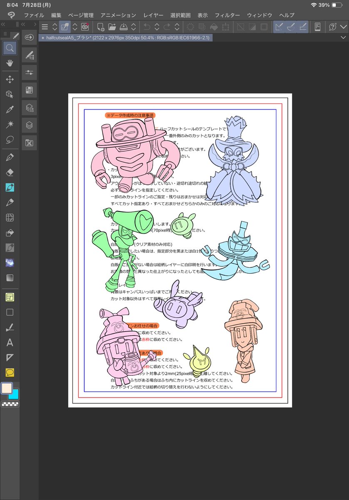Open the Tool Property sliders palette
The width and height of the screenshot is (349, 500).
(29, 73)
